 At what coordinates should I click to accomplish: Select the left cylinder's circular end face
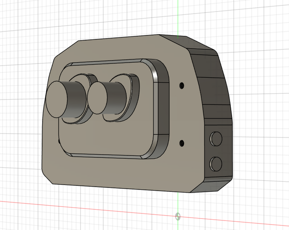click(x=57, y=100)
